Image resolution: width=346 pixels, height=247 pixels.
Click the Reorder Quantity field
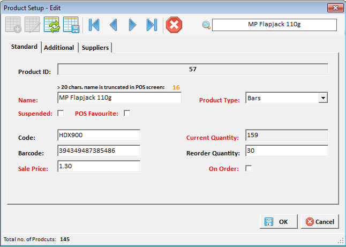click(x=287, y=151)
